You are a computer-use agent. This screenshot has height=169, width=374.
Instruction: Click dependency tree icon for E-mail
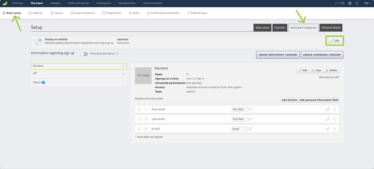point(335,129)
